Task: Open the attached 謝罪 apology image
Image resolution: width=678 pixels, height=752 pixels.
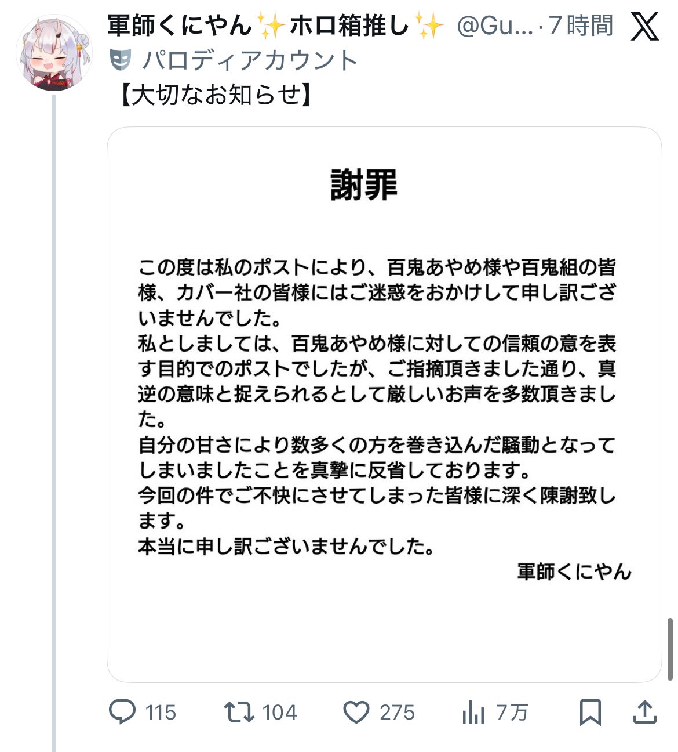Action: click(384, 404)
